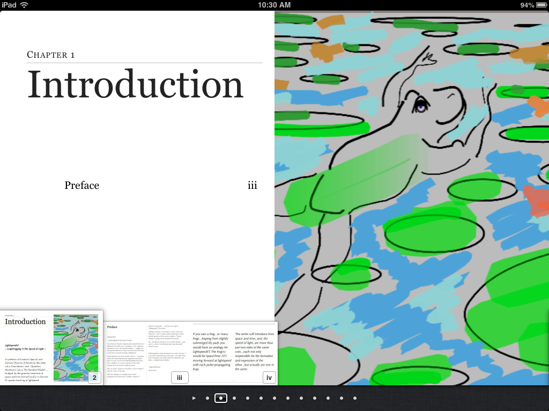Tap the clock in the status bar
This screenshot has height=411, width=549.
(274, 5)
